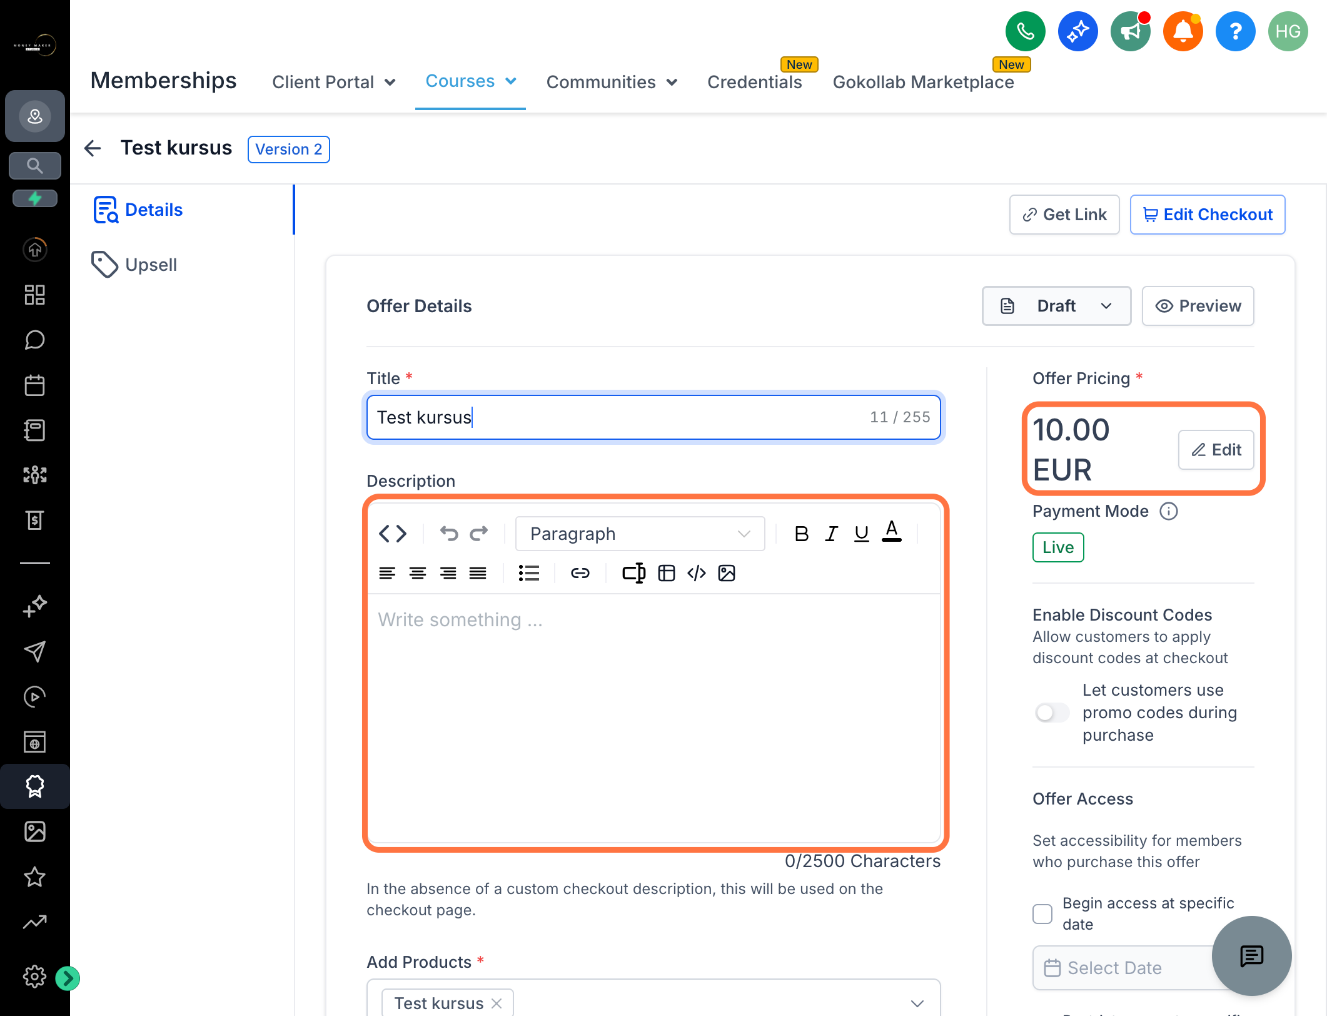Open the Paragraph style dropdown
The height and width of the screenshot is (1016, 1327).
pyautogui.click(x=640, y=534)
